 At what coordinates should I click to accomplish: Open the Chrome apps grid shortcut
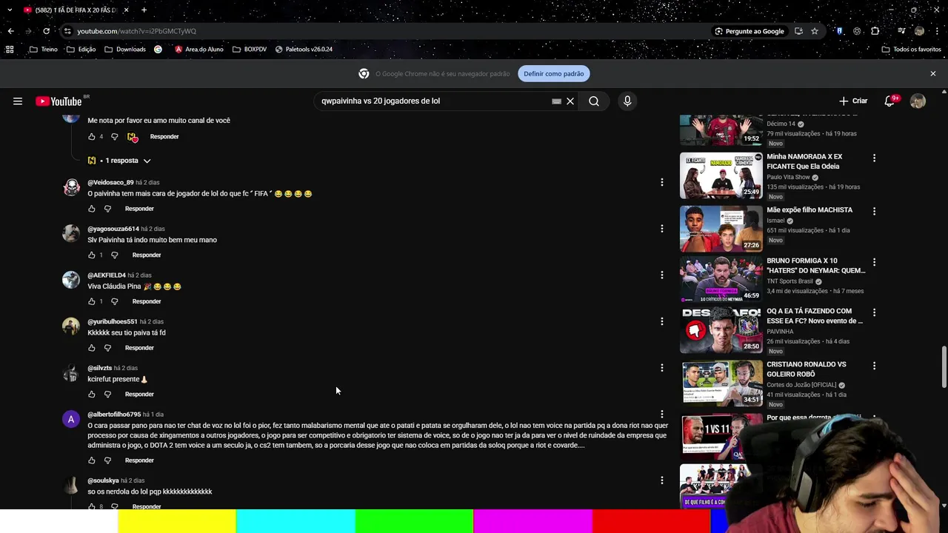point(10,50)
